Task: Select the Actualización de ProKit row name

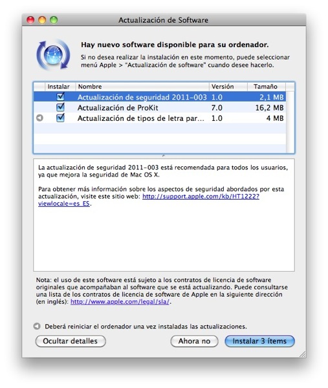Action: pyautogui.click(x=118, y=108)
